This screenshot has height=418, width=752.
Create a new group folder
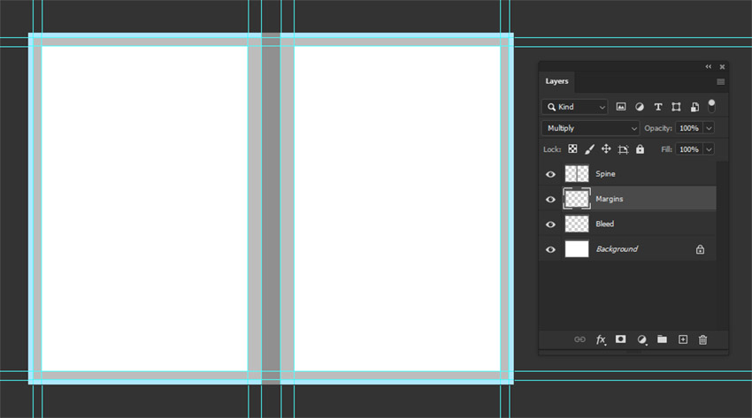[662, 339]
